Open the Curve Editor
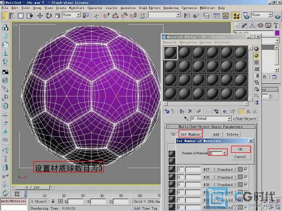This screenshot has width=282, height=211. tap(216, 16)
